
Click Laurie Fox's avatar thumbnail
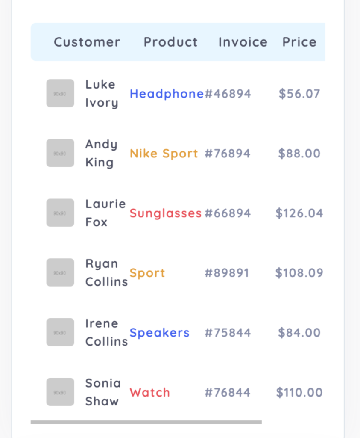pos(60,213)
